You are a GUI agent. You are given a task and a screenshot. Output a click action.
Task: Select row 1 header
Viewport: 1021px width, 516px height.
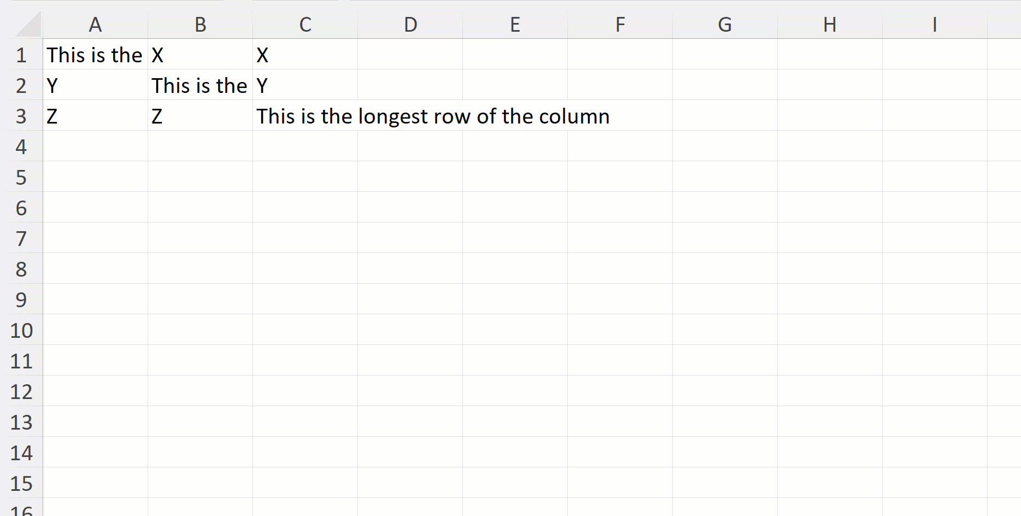point(21,55)
